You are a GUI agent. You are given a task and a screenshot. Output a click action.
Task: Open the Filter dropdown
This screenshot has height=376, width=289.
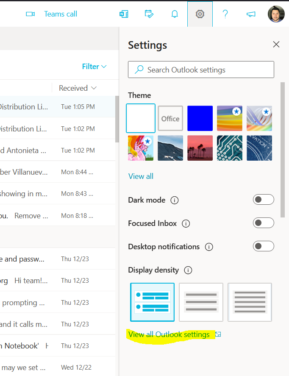coord(94,67)
